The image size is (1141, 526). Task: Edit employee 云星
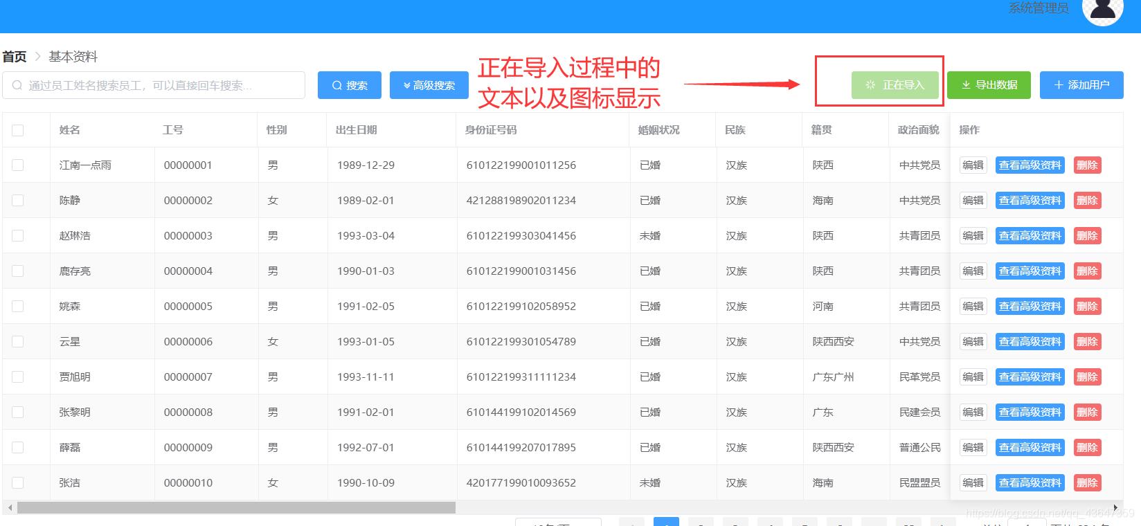[x=973, y=341]
